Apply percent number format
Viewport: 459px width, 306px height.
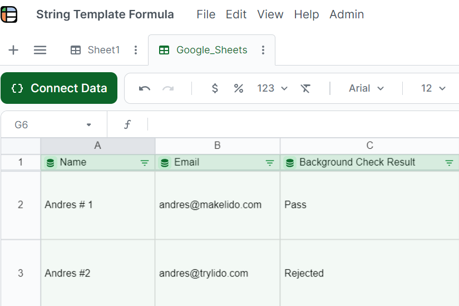[x=239, y=88]
